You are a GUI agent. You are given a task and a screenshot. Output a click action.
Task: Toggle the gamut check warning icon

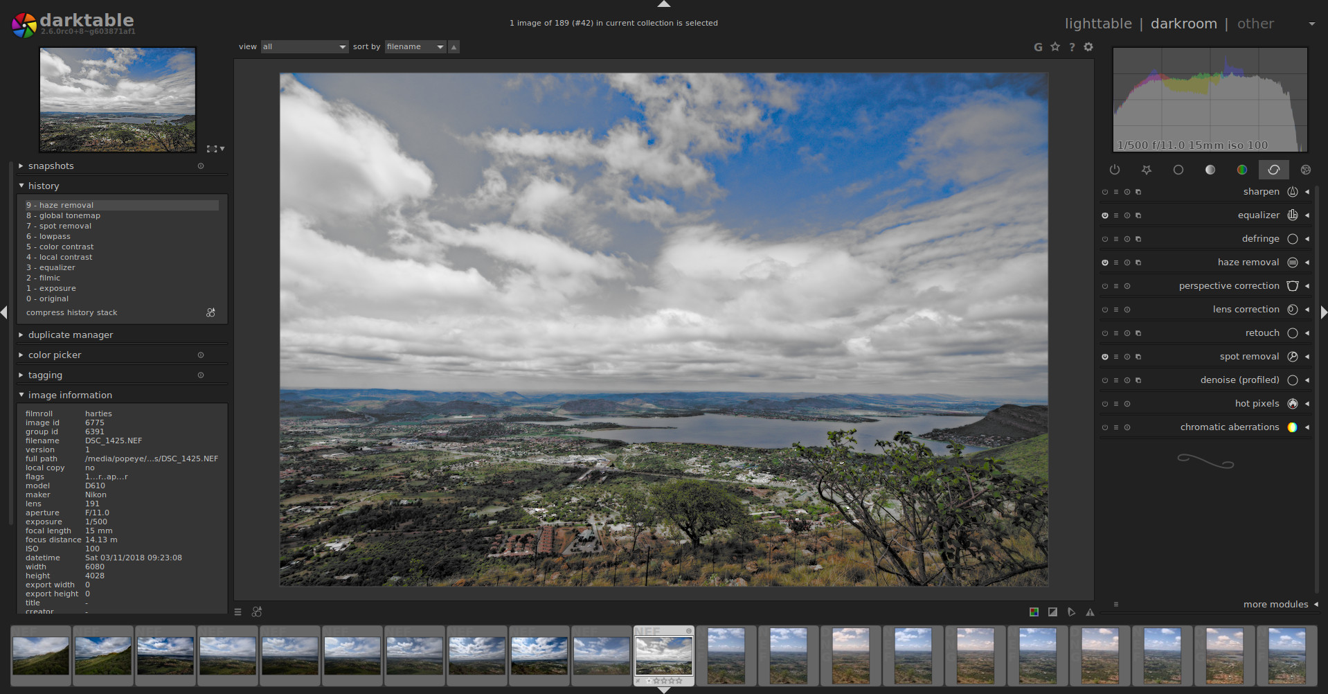[x=1090, y=612]
